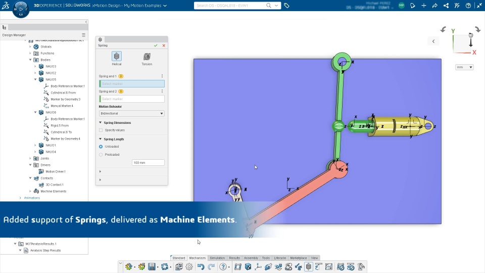Screen dimensions: 485x273
Task: Click the blue box body tool icon
Action: point(248,266)
